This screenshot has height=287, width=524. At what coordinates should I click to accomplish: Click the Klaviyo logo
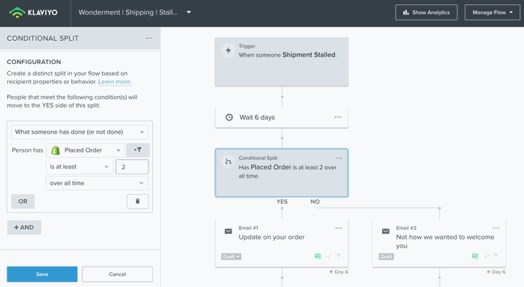[x=33, y=12]
